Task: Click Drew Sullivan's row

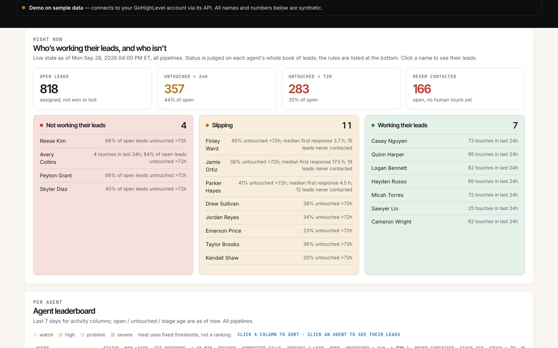Action: [x=279, y=204]
